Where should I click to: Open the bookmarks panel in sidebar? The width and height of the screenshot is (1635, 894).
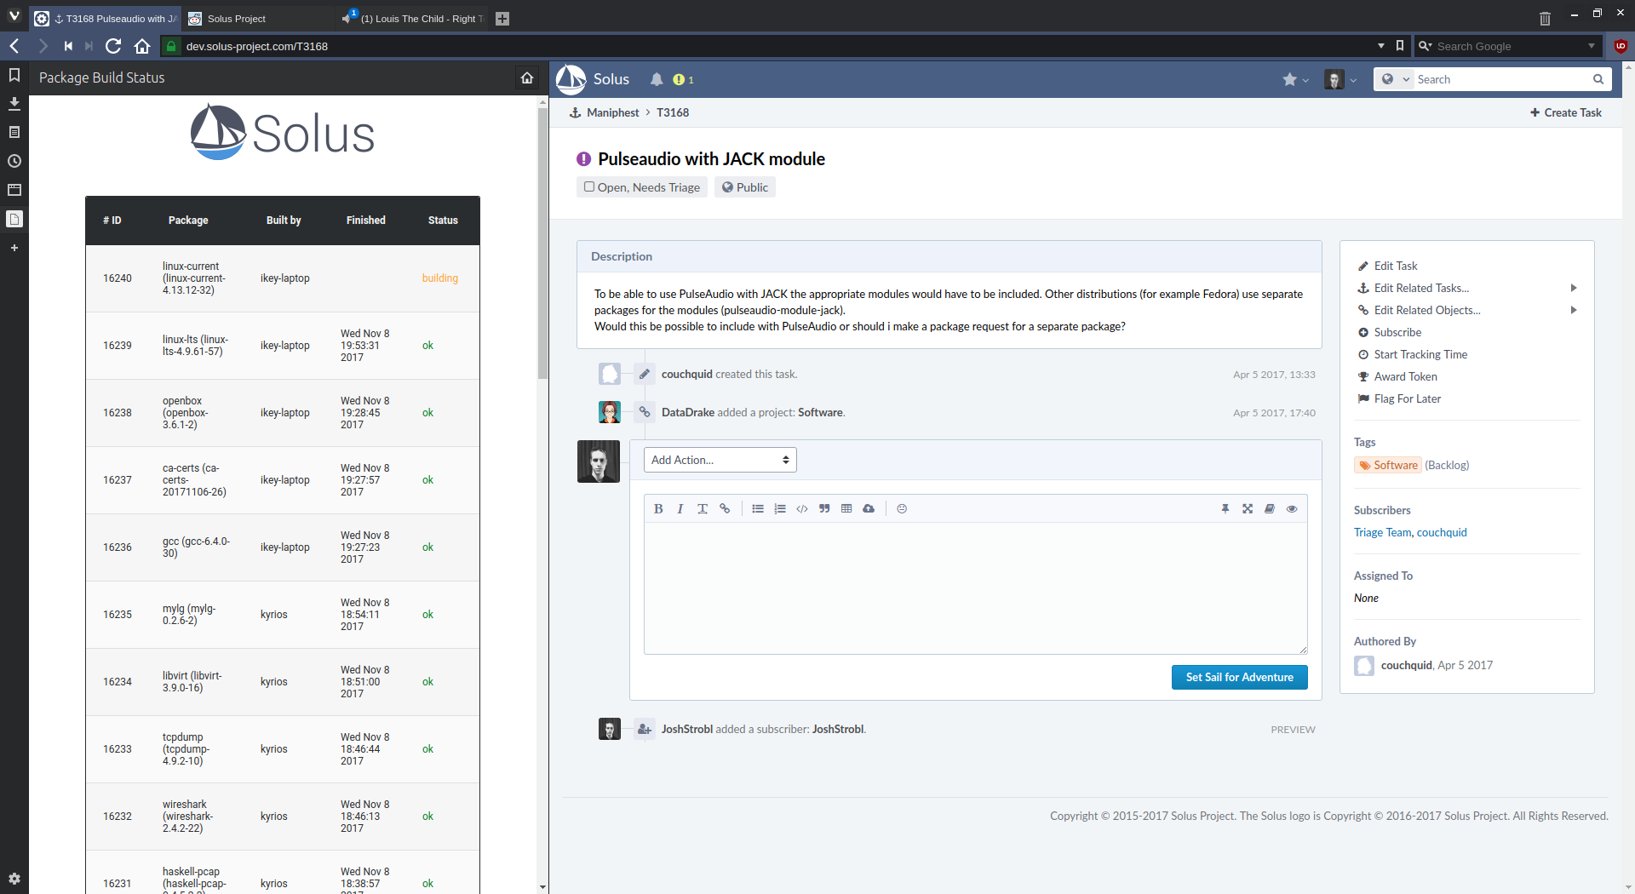tap(14, 75)
